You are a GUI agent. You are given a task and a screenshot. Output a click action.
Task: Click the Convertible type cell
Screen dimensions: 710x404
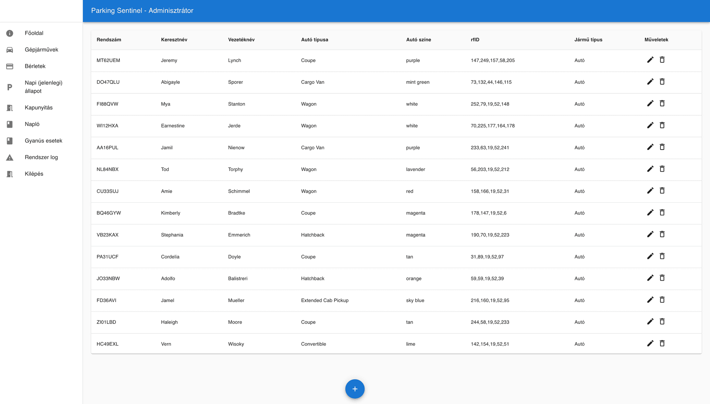(314, 344)
